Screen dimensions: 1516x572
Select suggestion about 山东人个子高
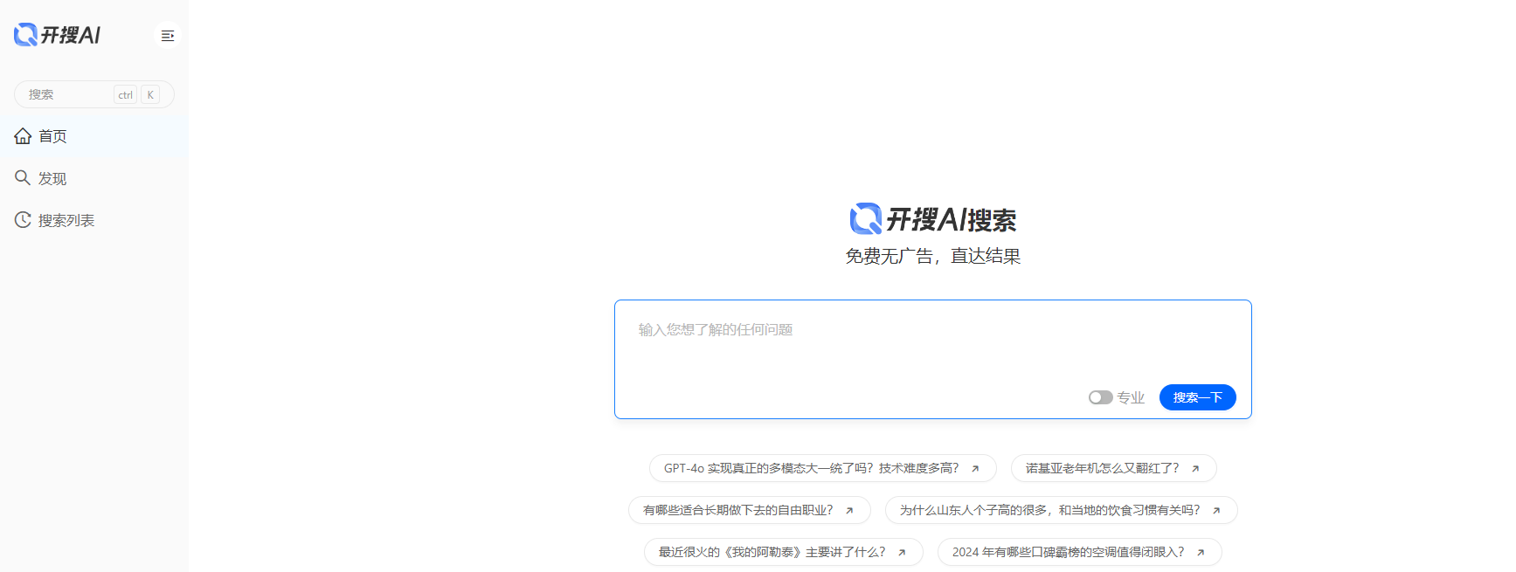pos(1062,510)
